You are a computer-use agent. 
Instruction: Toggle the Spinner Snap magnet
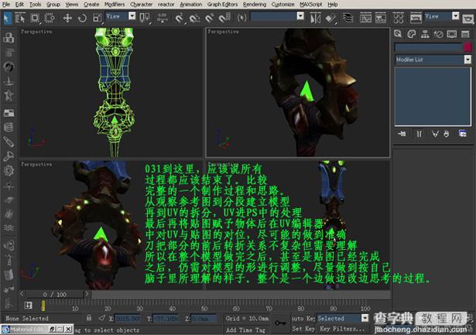pos(224,19)
